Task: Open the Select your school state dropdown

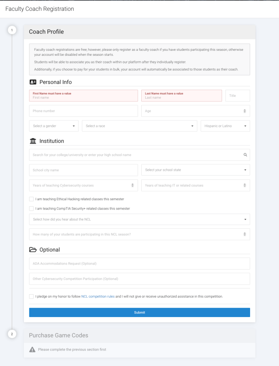Action: 196,170
